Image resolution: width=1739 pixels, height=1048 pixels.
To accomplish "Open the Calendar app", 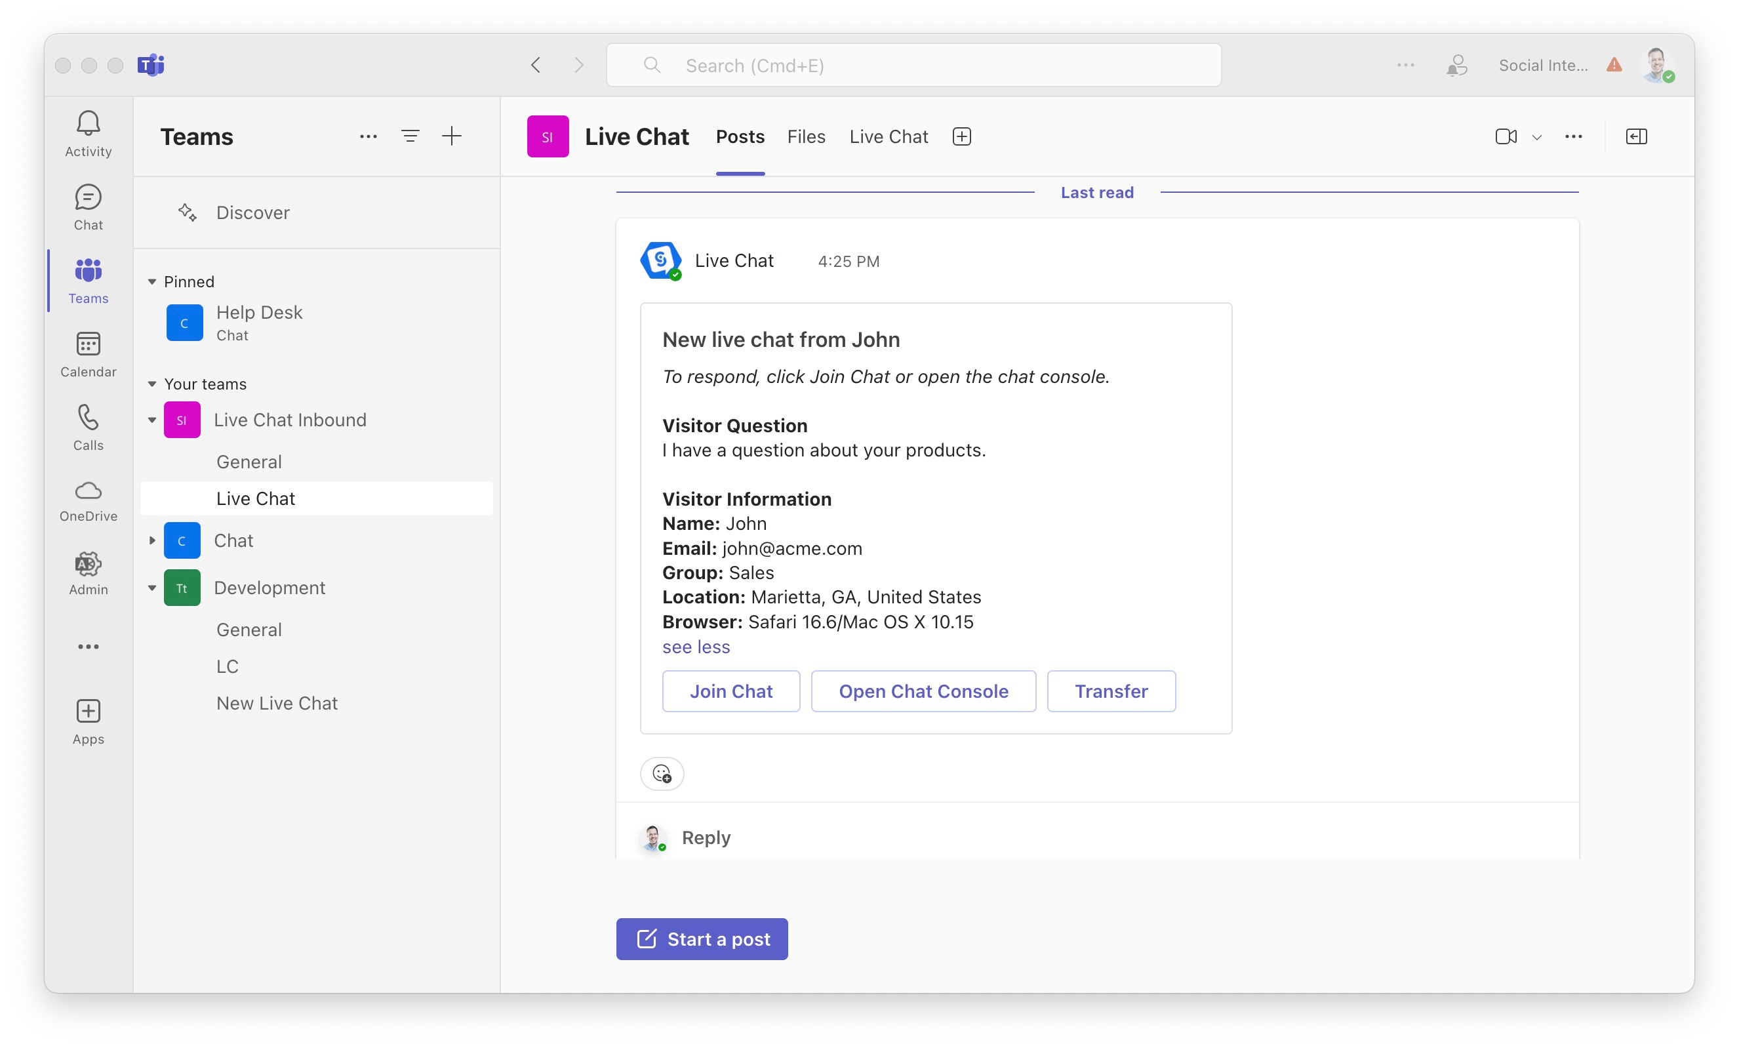I will (x=89, y=354).
